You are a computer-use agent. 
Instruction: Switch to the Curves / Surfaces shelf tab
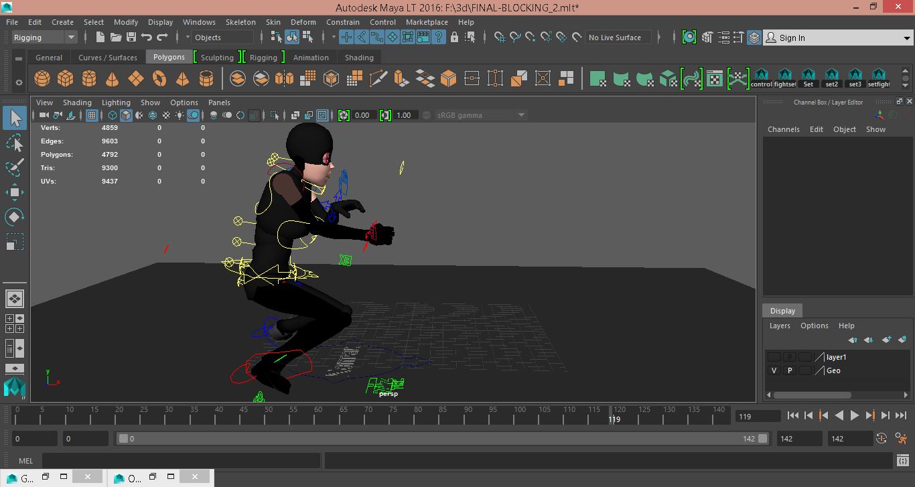tap(108, 58)
